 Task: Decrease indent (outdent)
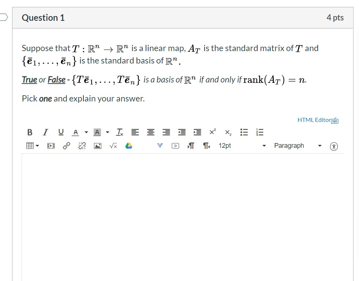coord(182,132)
